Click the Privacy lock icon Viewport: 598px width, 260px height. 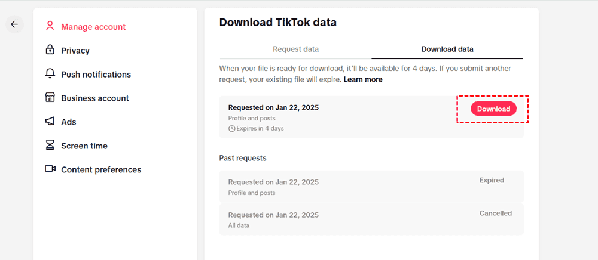tap(50, 50)
